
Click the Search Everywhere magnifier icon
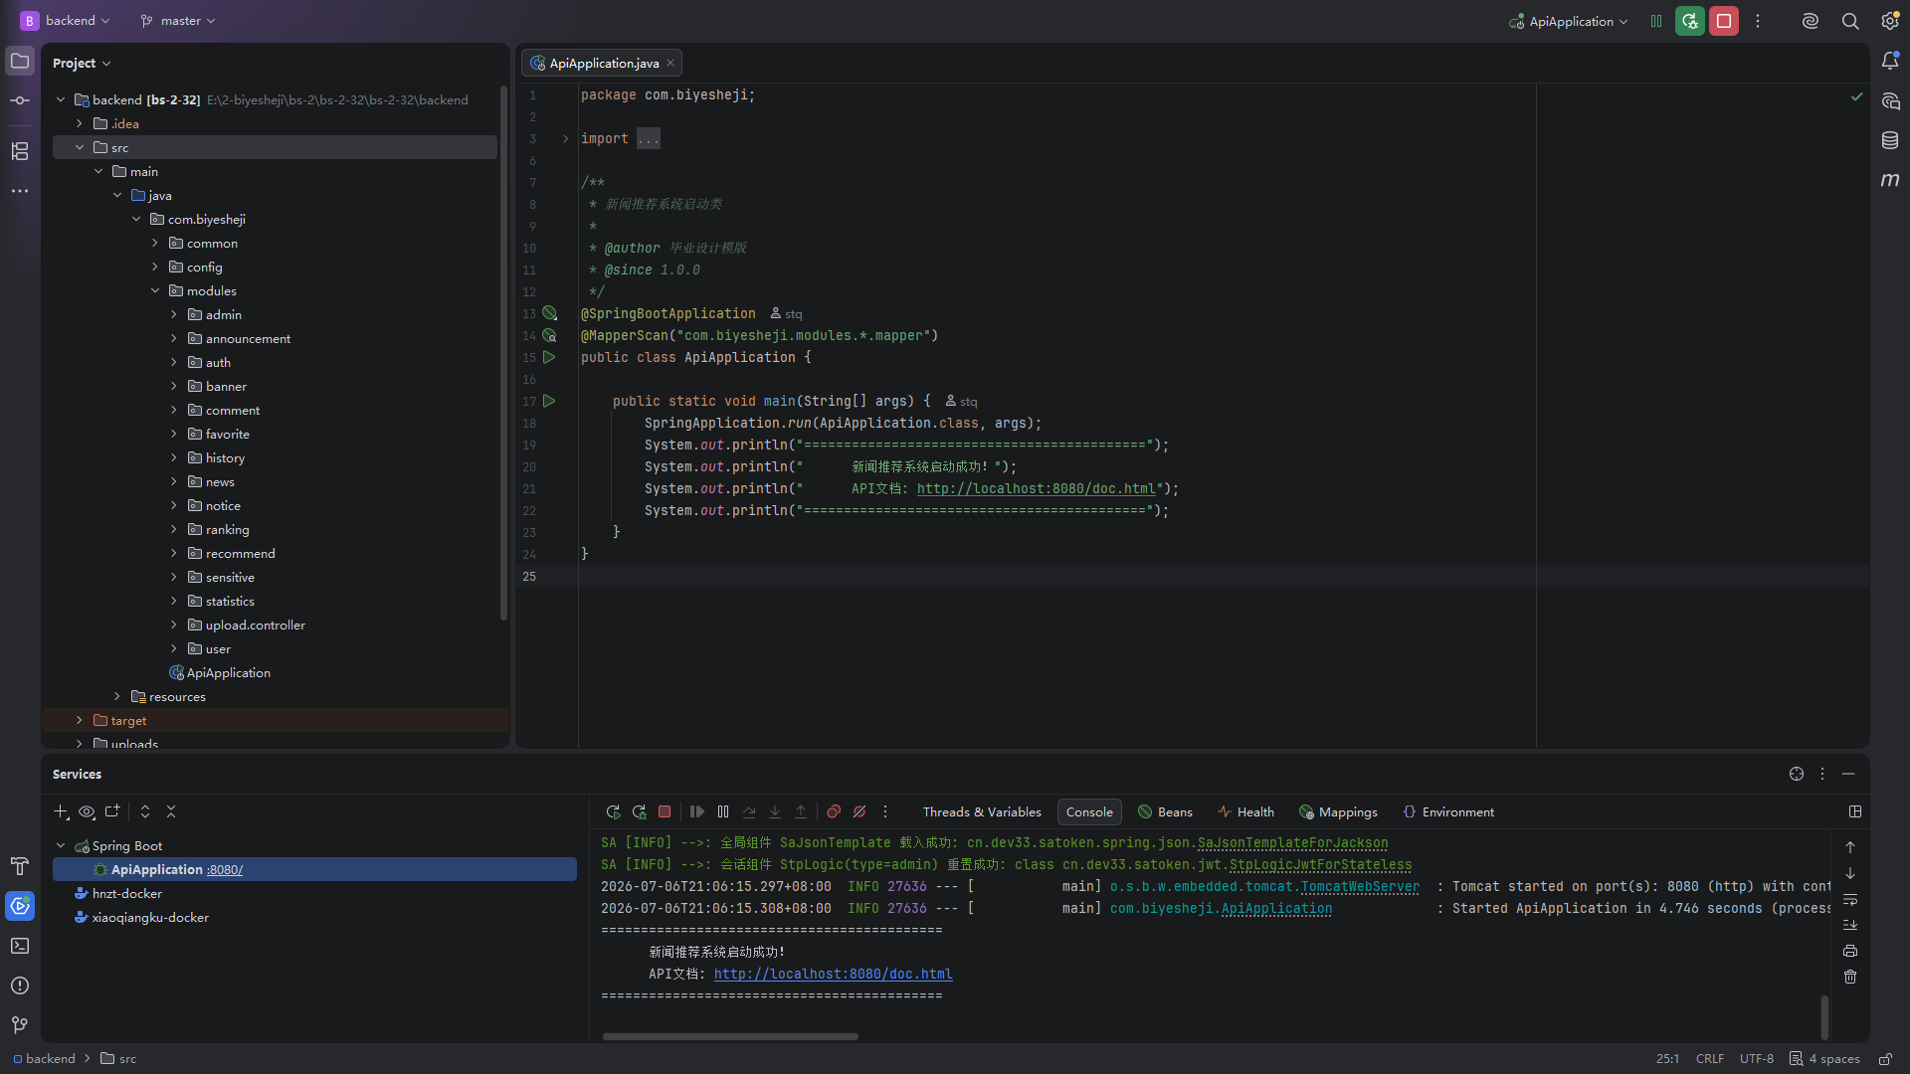pos(1850,21)
